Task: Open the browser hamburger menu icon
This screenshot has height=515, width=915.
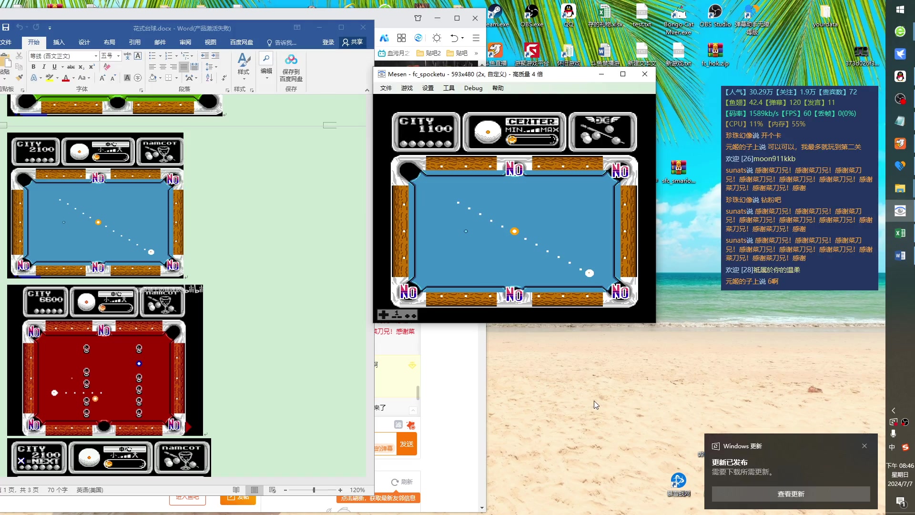Action: pos(476,38)
